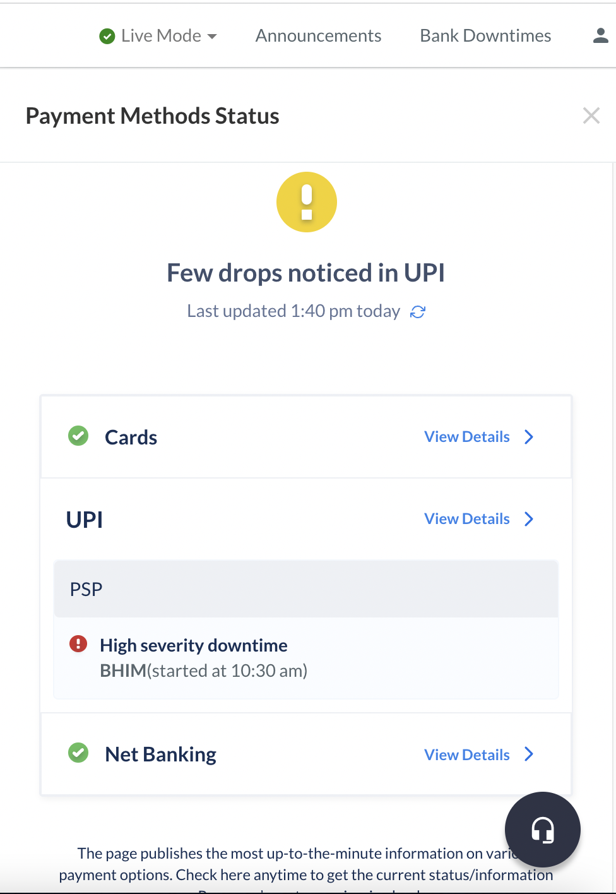Click View Details link for UPI
Viewport: 616px width, 894px height.
[467, 519]
